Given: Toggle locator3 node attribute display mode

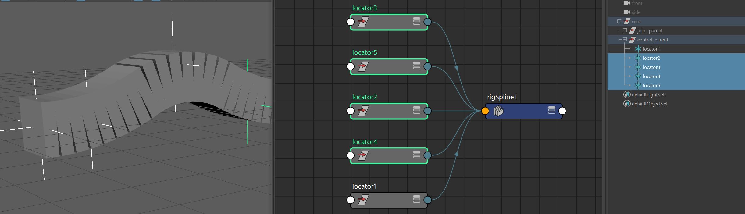Looking at the screenshot, I should coord(417,21).
